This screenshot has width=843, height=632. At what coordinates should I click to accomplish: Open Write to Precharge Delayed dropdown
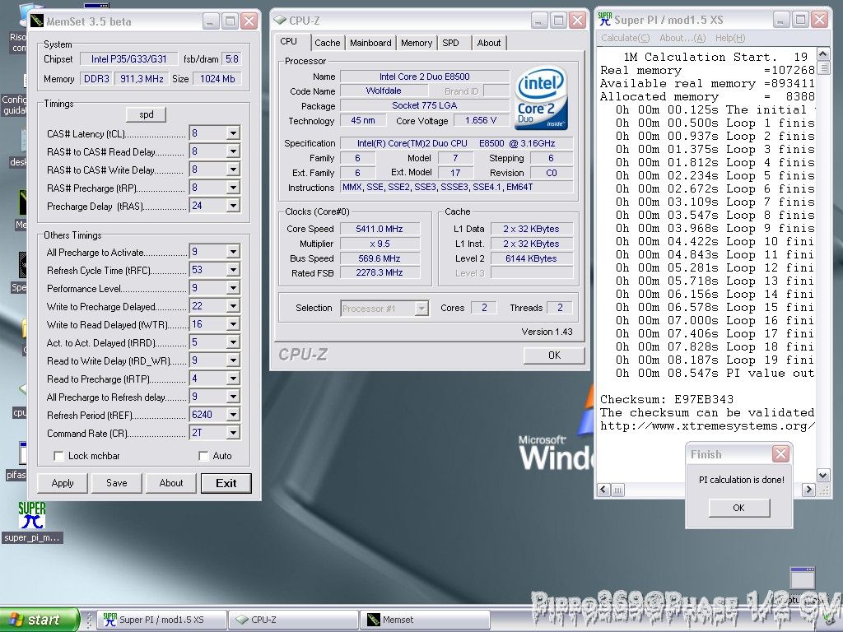pos(233,306)
